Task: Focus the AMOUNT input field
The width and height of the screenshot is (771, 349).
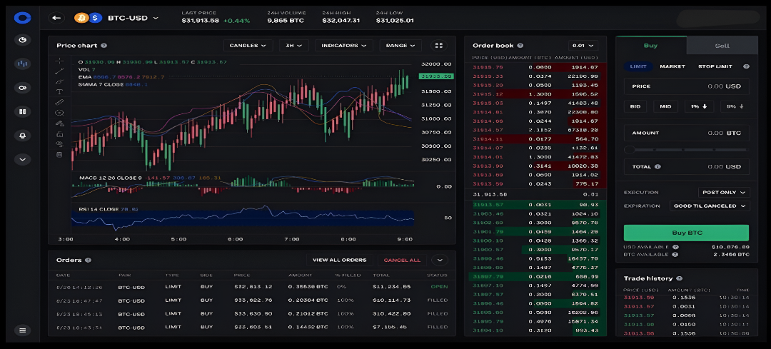Action: (687, 133)
